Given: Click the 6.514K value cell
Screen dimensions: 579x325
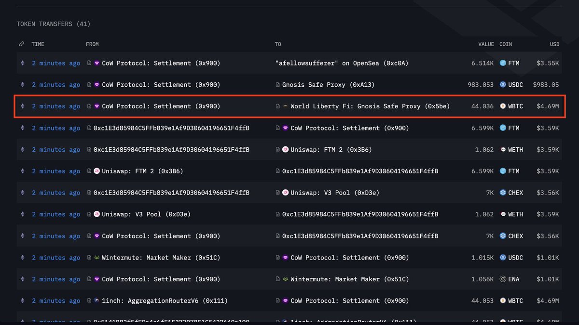Looking at the screenshot, I should coord(482,63).
